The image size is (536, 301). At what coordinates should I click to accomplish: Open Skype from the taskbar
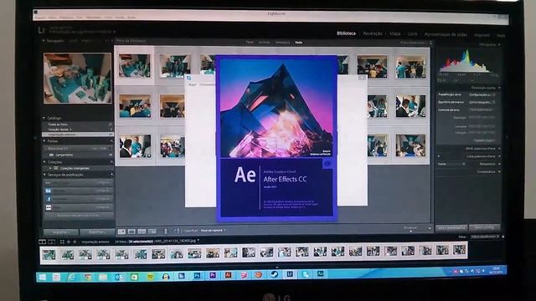305,274
